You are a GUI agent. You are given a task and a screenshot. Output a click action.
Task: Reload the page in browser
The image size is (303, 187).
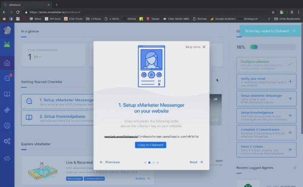point(18,12)
